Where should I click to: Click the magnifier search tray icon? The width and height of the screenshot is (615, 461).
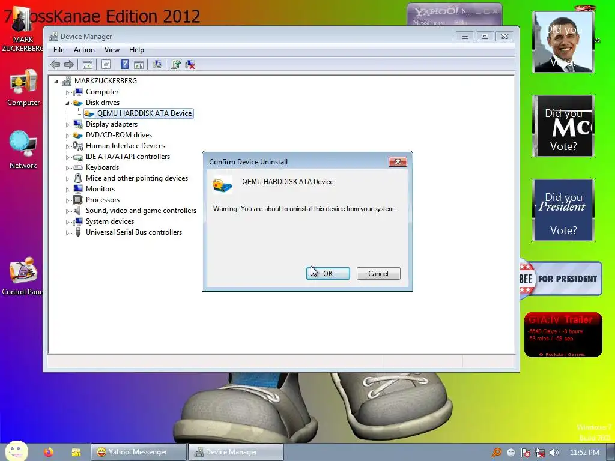[497, 453]
